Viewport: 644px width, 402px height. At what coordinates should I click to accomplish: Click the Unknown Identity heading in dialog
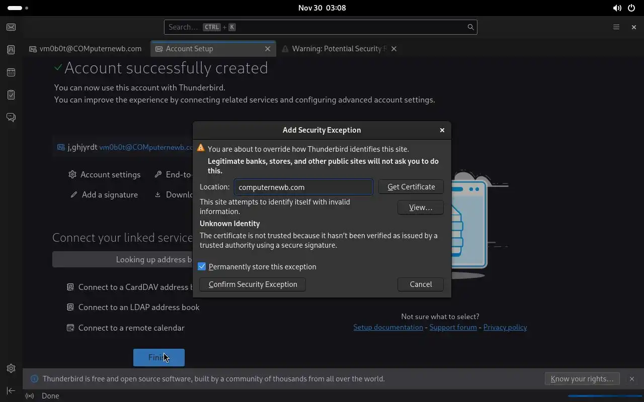[x=230, y=224]
